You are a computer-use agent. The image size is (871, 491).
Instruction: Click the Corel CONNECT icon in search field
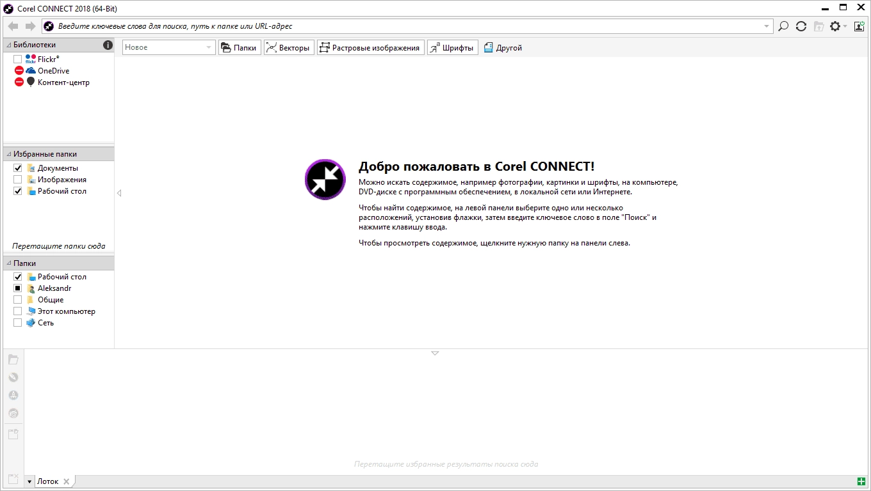tap(49, 26)
